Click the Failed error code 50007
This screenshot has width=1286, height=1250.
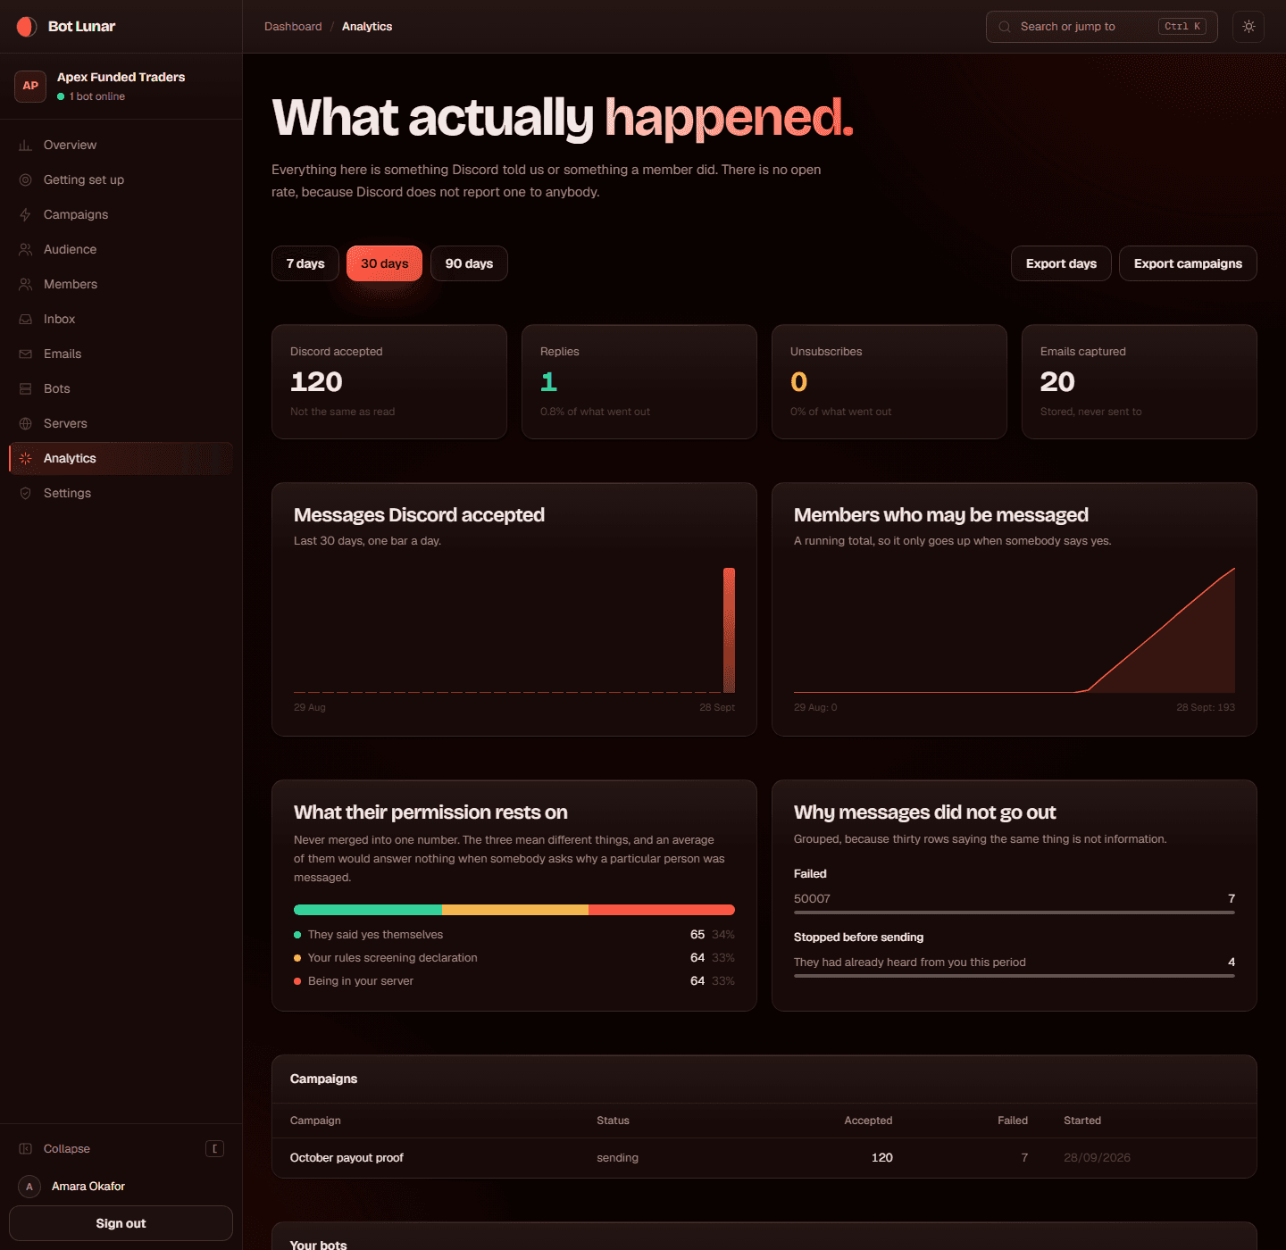[812, 899]
